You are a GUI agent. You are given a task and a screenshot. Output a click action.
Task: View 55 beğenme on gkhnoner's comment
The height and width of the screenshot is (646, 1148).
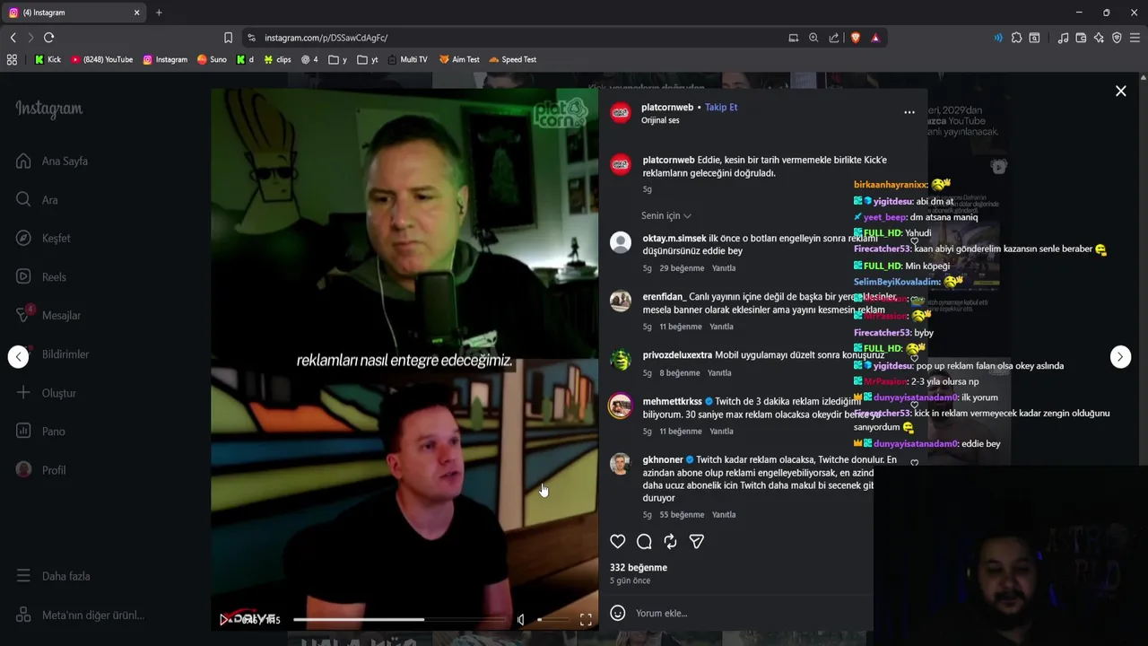[682, 515]
